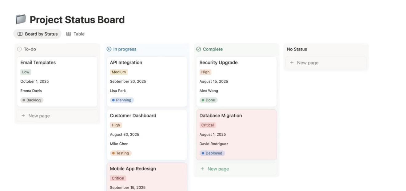Click the folder icon beside Project Status Board
The image size is (406, 191).
coord(21,19)
